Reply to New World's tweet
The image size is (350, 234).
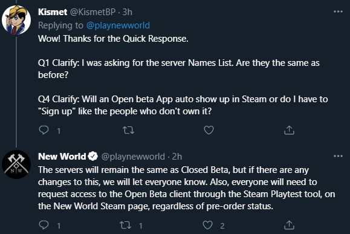pos(44,225)
